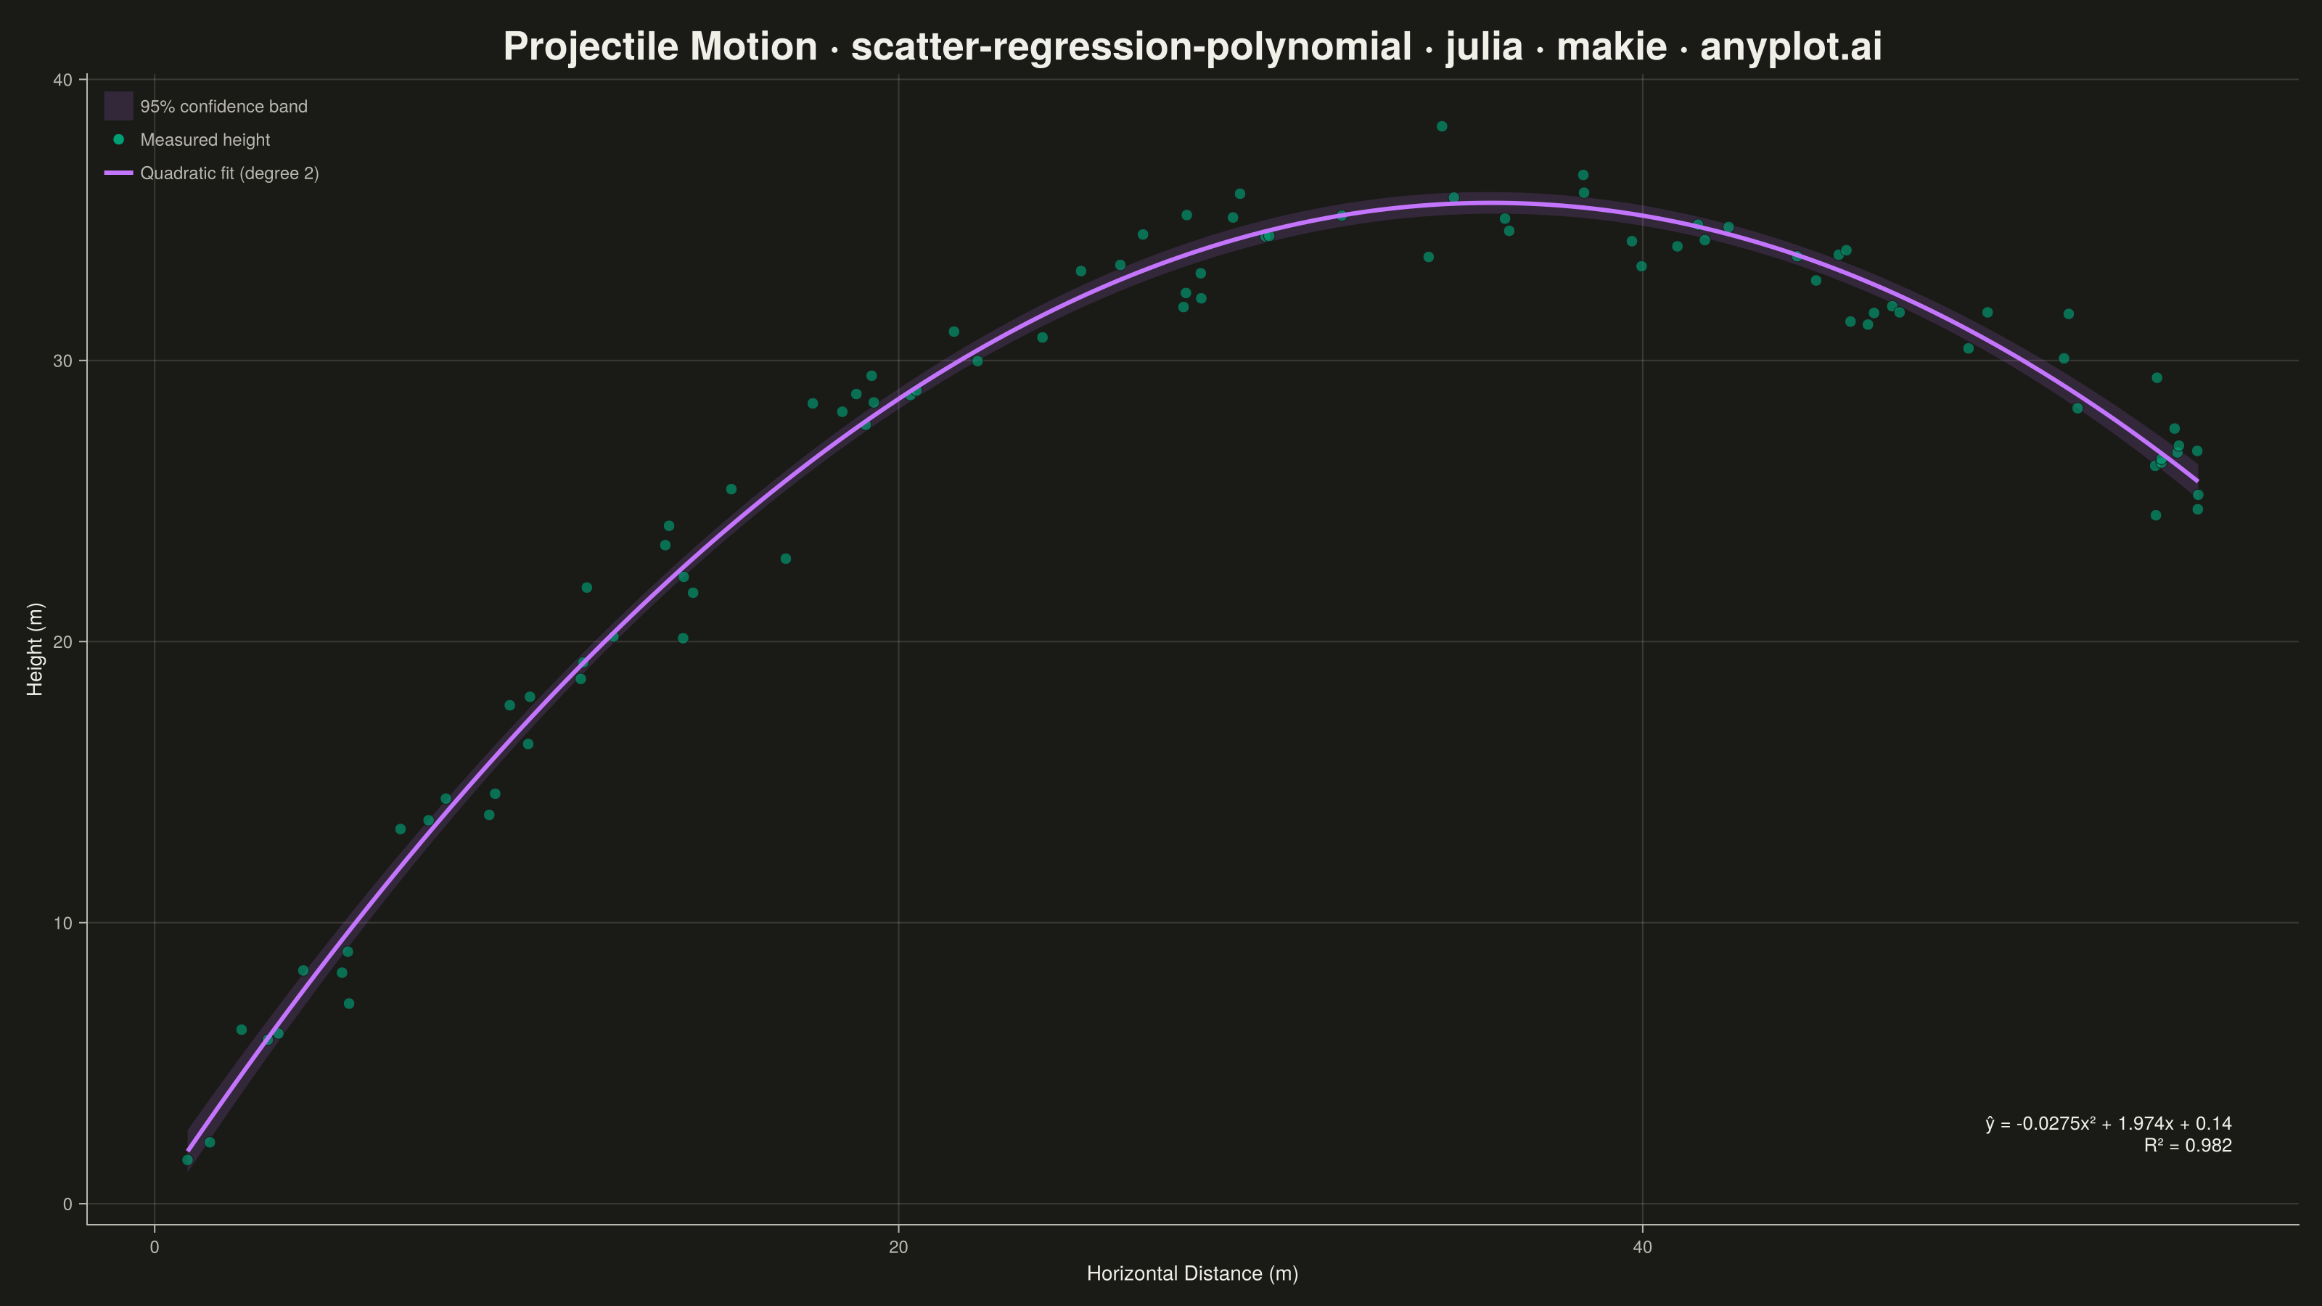Click the "Height (m)" axis label
The width and height of the screenshot is (2322, 1306).
pos(35,649)
